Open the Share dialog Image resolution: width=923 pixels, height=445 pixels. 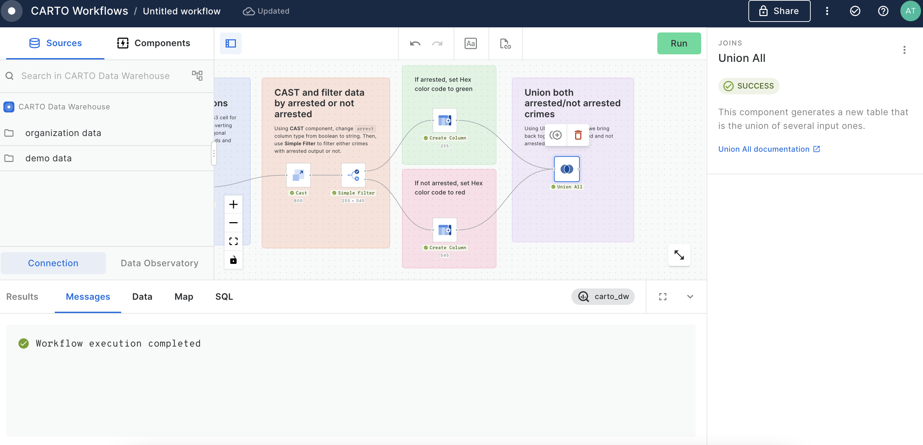click(x=779, y=11)
